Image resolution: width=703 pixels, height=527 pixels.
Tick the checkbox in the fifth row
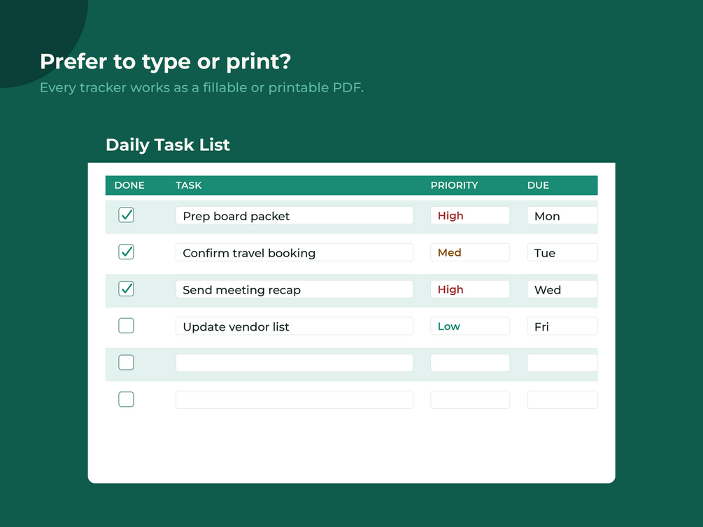(126, 363)
